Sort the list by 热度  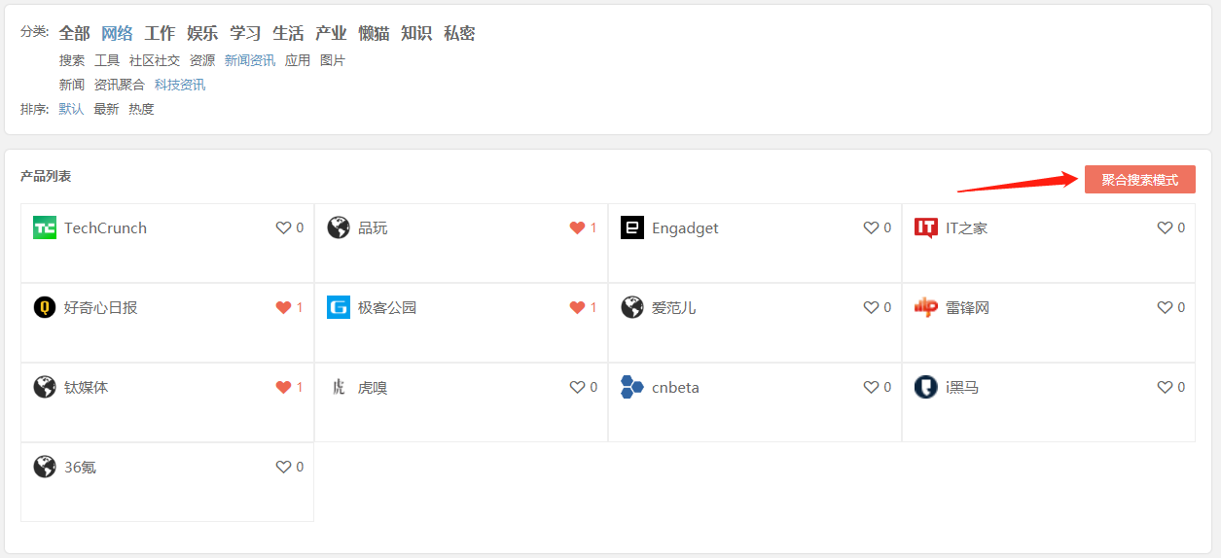pos(141,110)
